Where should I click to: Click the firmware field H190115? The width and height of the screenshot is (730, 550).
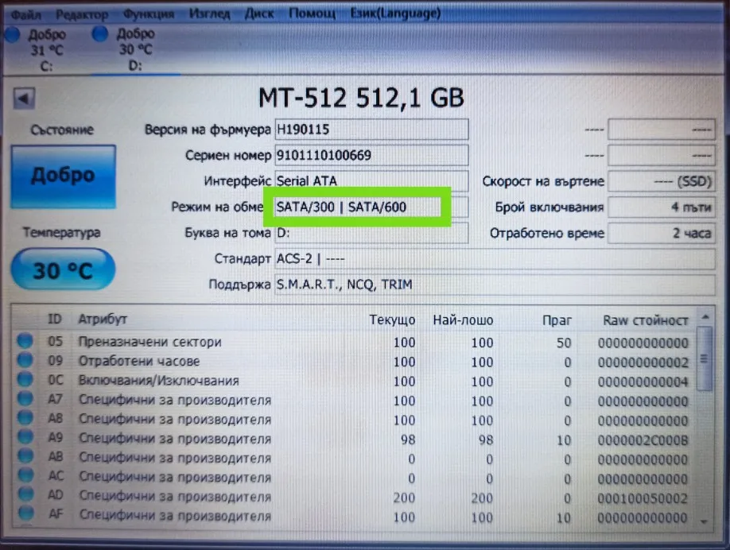371,129
